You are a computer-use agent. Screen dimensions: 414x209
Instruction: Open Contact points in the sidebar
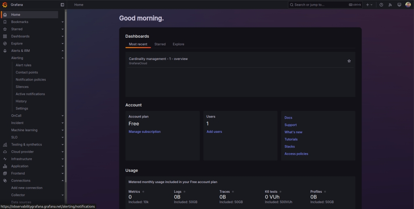tap(27, 73)
